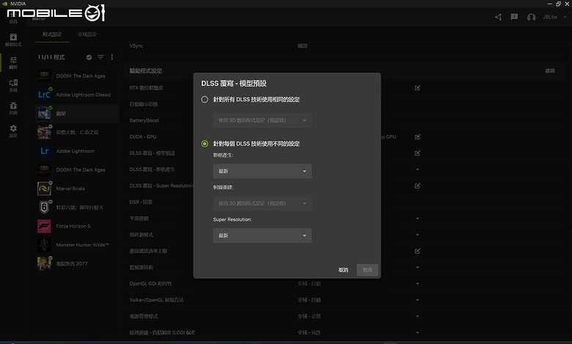This screenshot has height=344, width=572.
Task: Click 還原 restore button in driver settings header
Action: pos(550,70)
